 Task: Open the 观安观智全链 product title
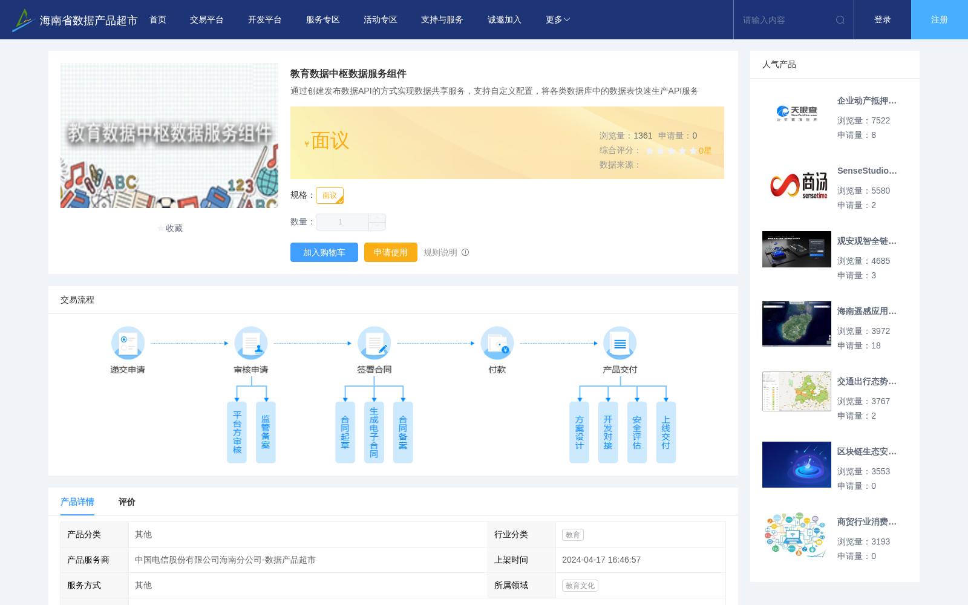click(x=867, y=241)
